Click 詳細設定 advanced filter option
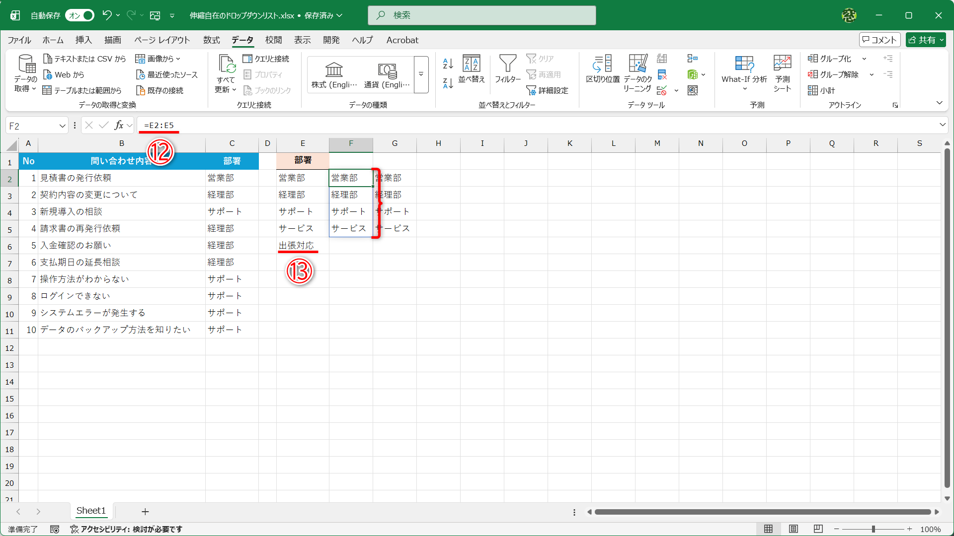Viewport: 954px width, 536px height. [x=547, y=90]
